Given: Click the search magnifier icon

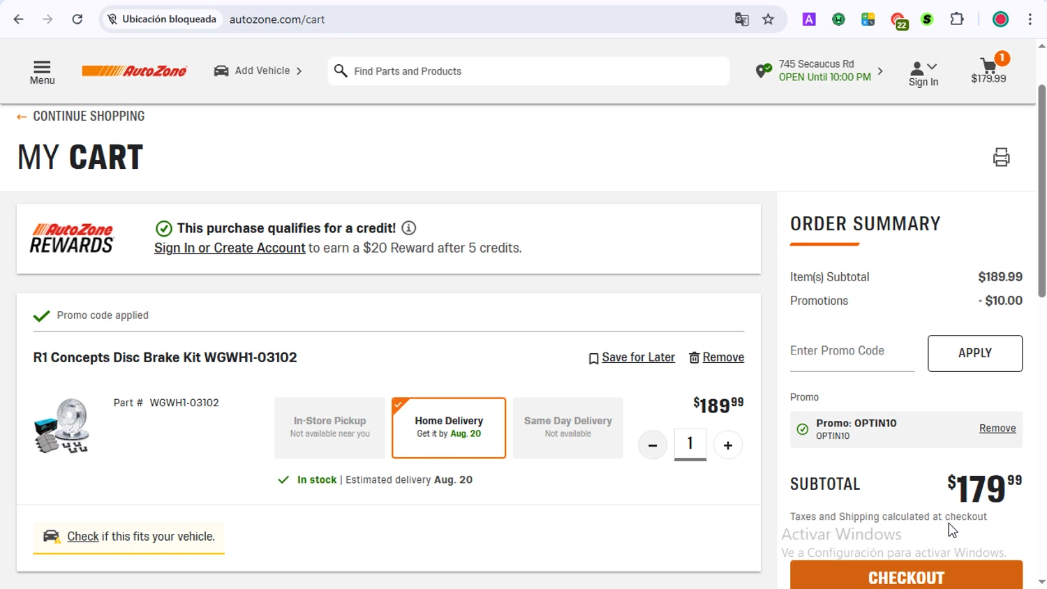Looking at the screenshot, I should (341, 70).
